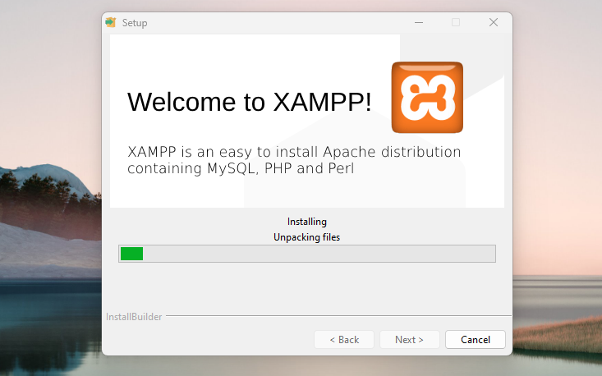The height and width of the screenshot is (376, 602).
Task: Click the XAMPP Apache distribution description text
Action: 294,160
